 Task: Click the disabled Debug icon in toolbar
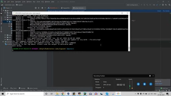click(x=144, y=5)
